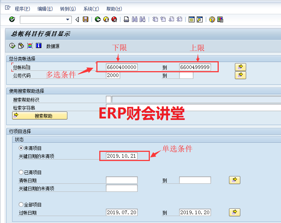281x223 pixels.
Task: Open the 程序 menu
Action: 22,9
